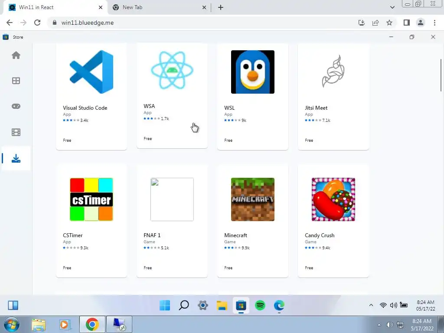Open the Win11 taskbar Search magnifier
This screenshot has width=444, height=333.
[x=184, y=305]
